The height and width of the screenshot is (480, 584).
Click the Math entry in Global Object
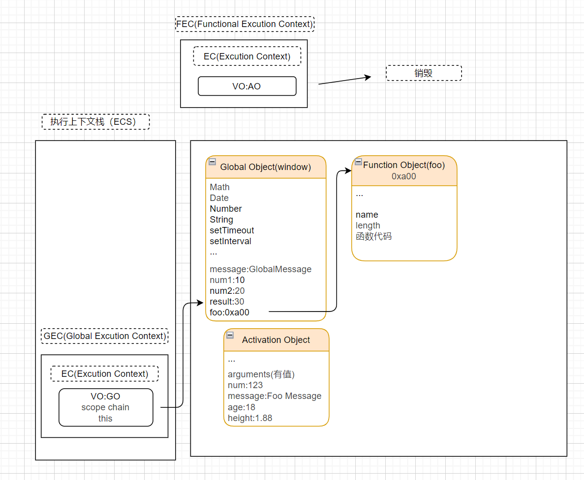pos(220,187)
